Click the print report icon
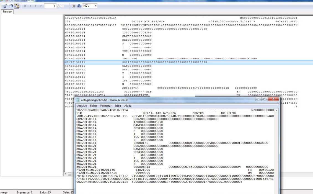 pyautogui.click(x=11, y=6)
